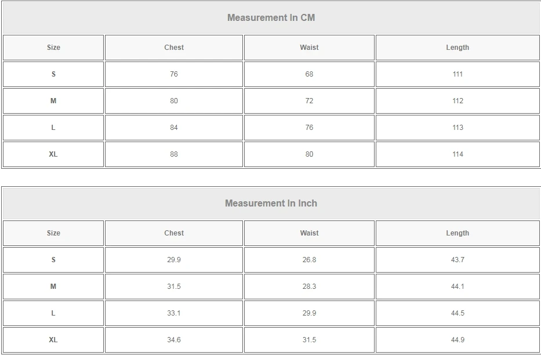
Task: Select the XL size row in the CM table
Action: click(271, 154)
